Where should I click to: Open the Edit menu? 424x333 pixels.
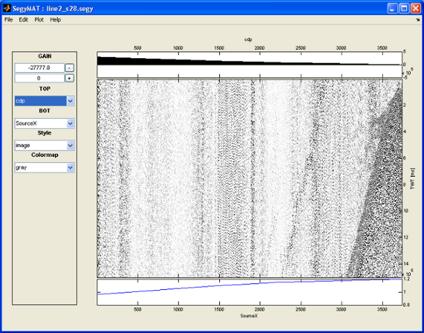24,20
